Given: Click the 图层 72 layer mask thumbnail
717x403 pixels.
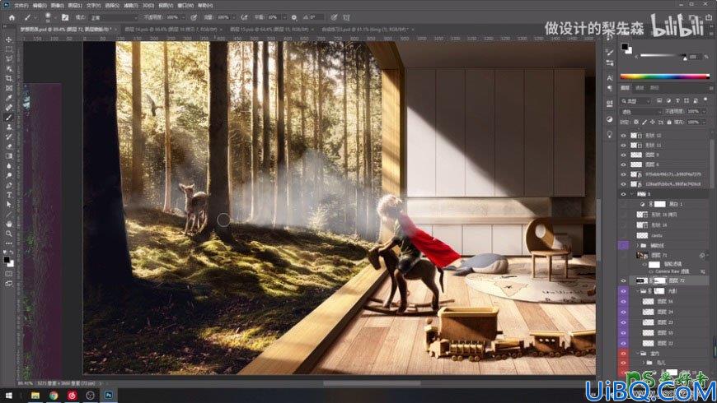Looking at the screenshot, I should [x=659, y=280].
